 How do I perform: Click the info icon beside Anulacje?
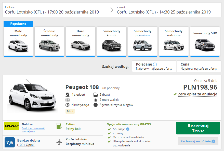[128, 129]
